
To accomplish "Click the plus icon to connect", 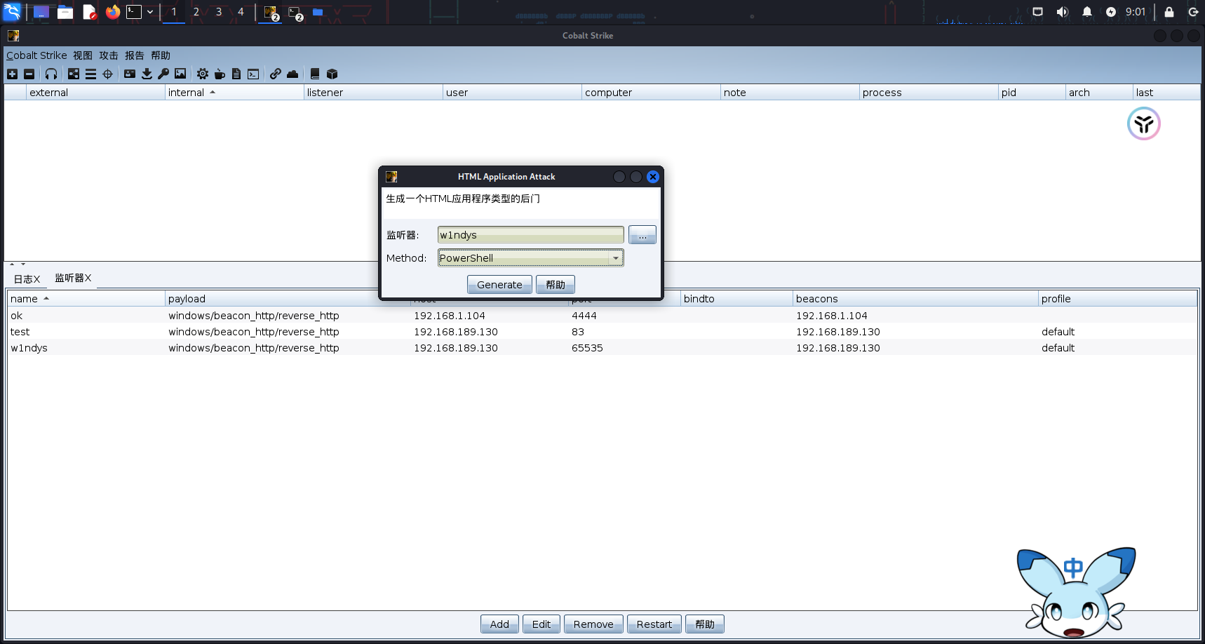I will tap(12, 74).
